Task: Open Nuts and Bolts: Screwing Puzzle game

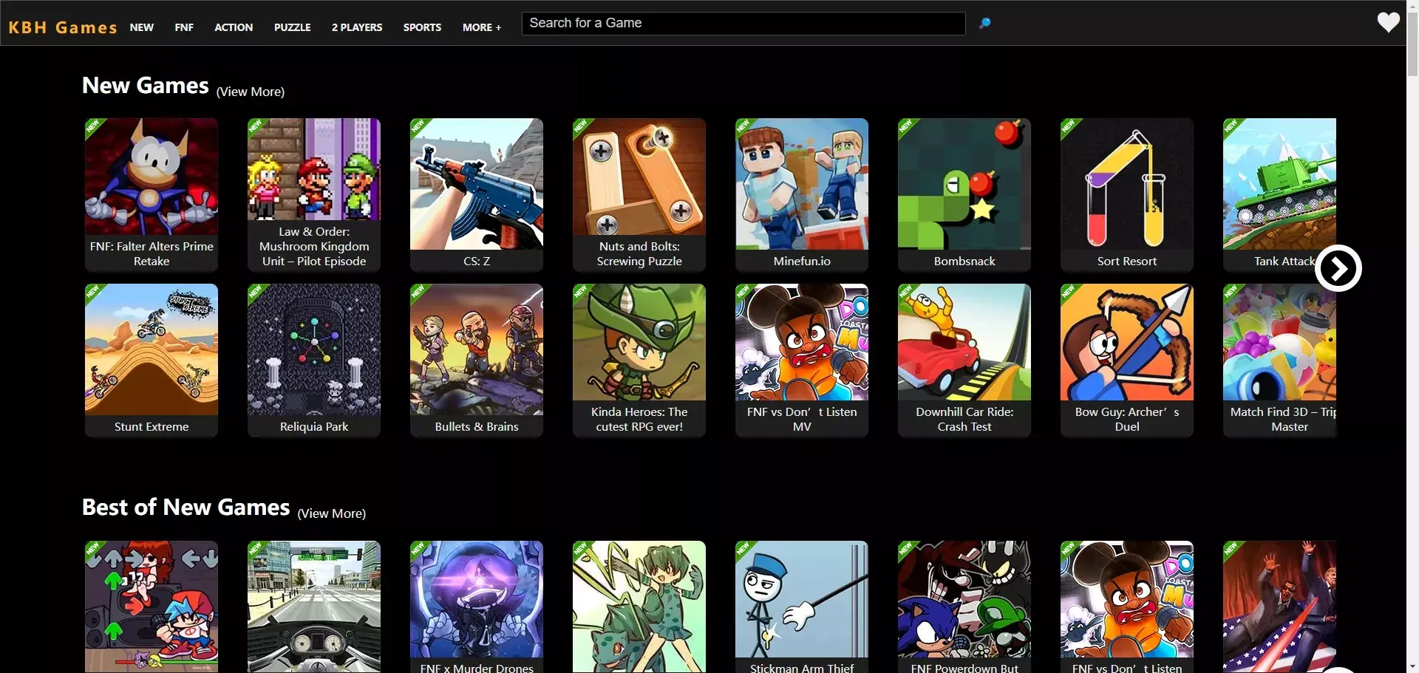Action: [639, 195]
